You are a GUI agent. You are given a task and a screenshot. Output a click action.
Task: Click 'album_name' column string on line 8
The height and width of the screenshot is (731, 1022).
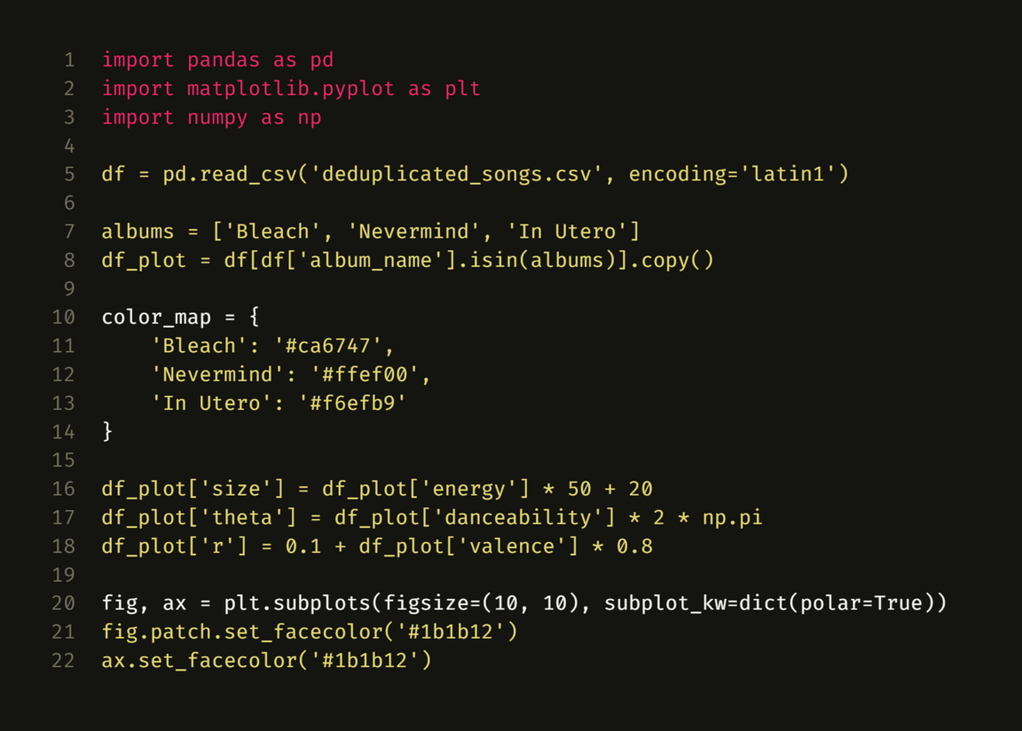[371, 260]
